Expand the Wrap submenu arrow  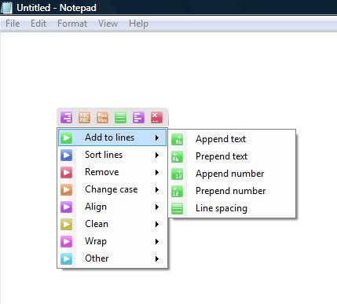(x=157, y=241)
